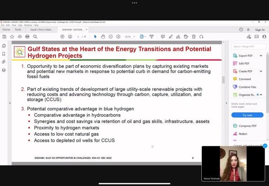Click the delete trash icon
269x186 pixels.
pos(194,37)
